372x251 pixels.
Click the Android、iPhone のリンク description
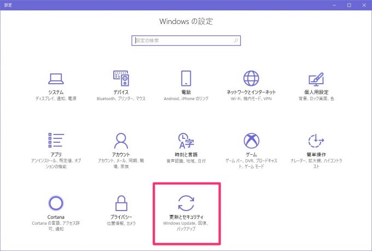pos(186,98)
